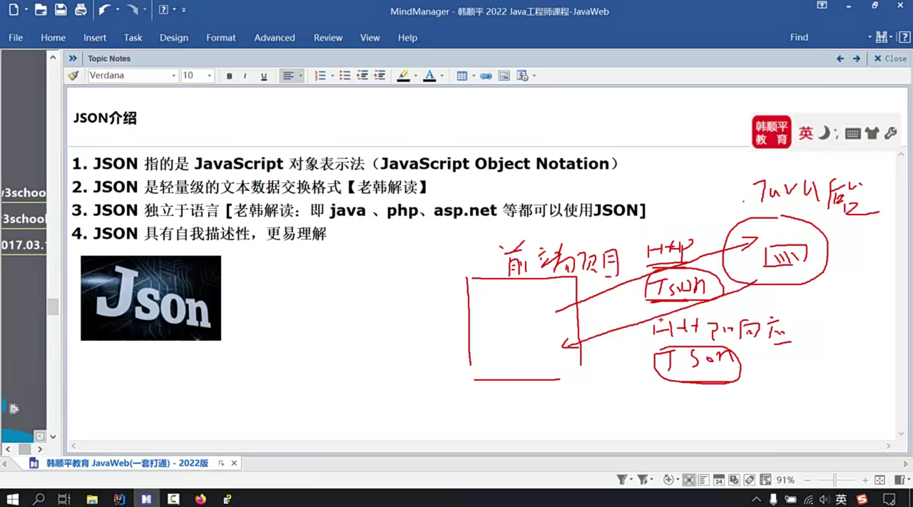This screenshot has width=913, height=507.
Task: Toggle underline formatting
Action: (264, 76)
